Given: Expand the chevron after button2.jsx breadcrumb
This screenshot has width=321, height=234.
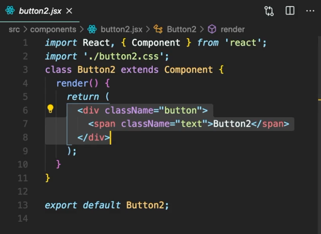Looking at the screenshot, I should click(148, 29).
